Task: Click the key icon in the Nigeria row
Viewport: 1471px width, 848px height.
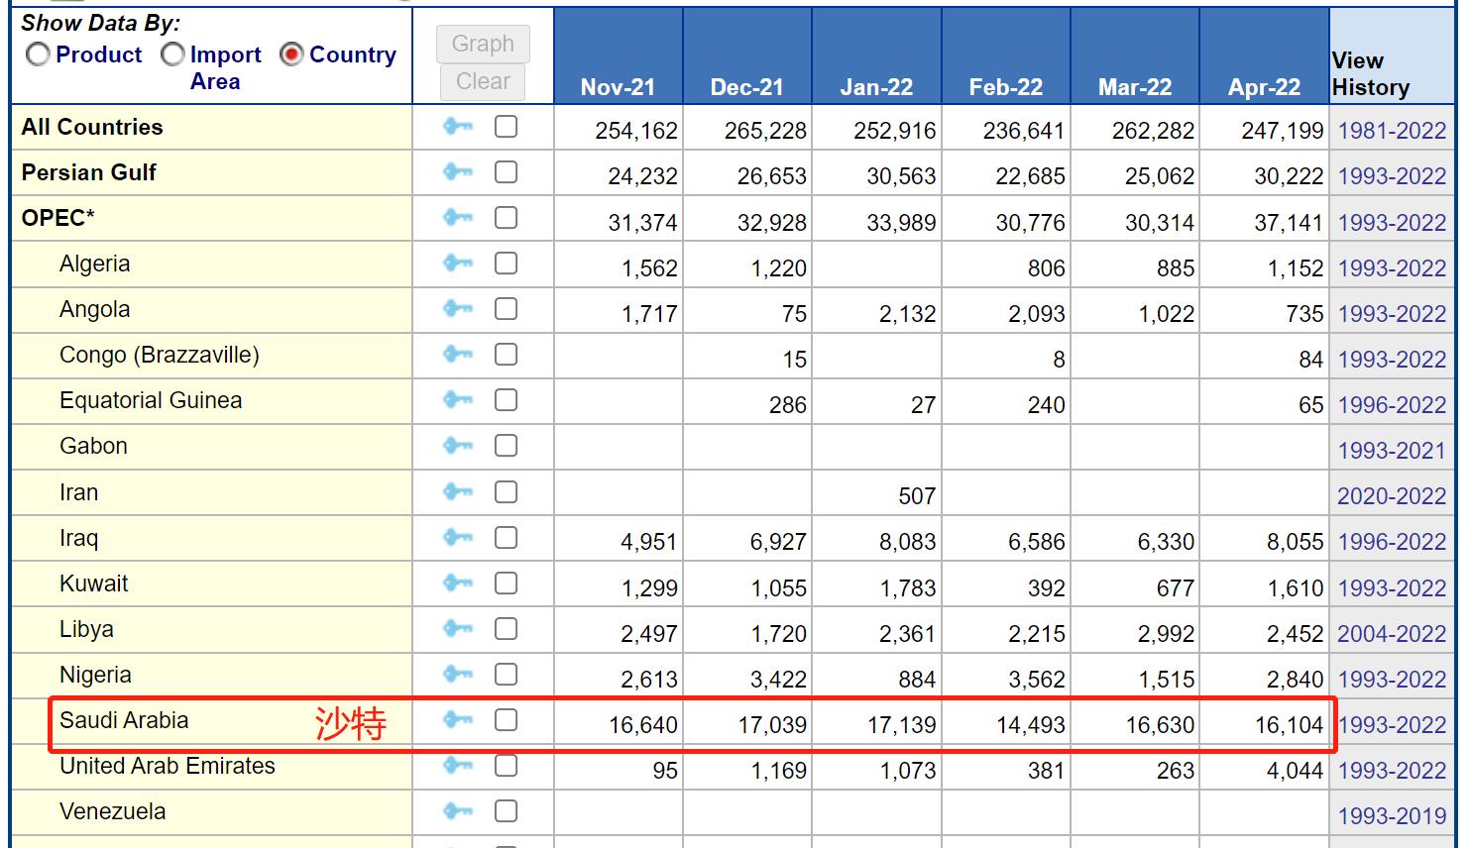Action: point(457,675)
